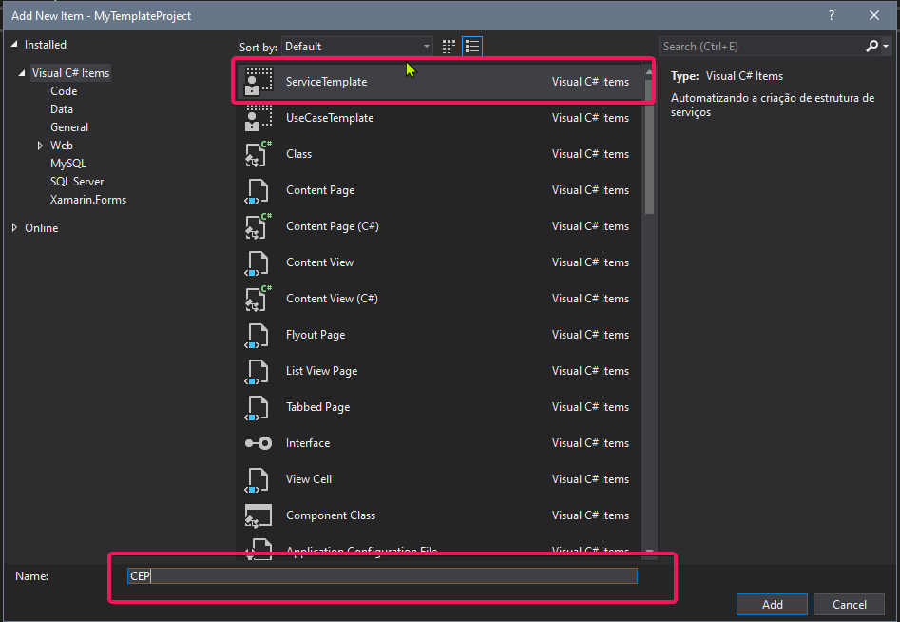Expand the Web tree node
The width and height of the screenshot is (900, 622).
(40, 146)
